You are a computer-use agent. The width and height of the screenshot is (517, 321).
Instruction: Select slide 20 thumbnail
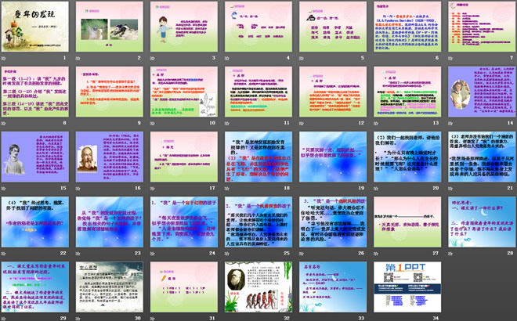407,157
